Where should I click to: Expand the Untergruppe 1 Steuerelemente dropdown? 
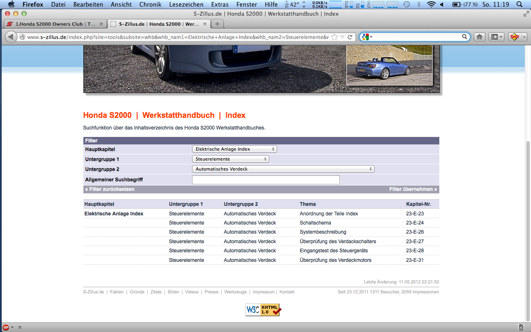(231, 159)
